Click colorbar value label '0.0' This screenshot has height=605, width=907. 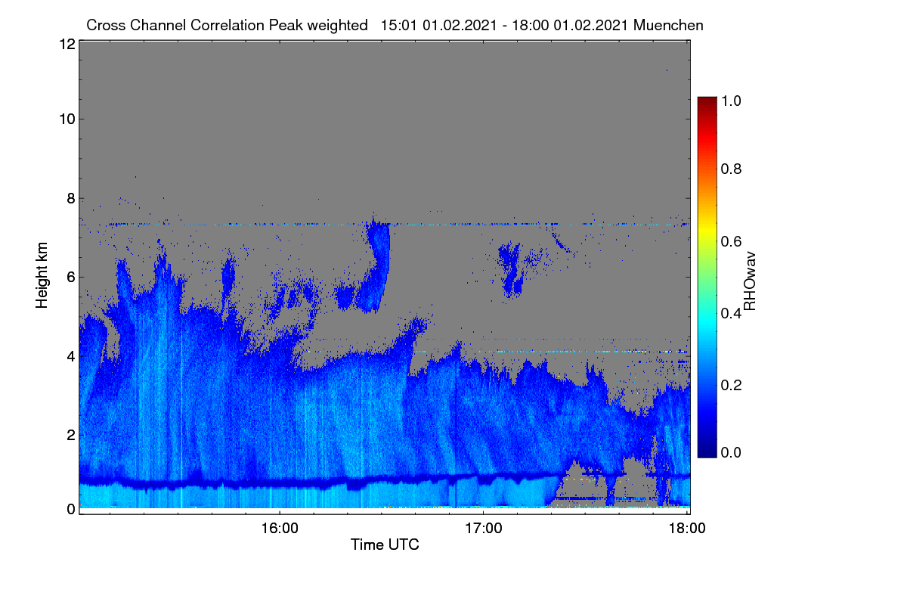[732, 451]
